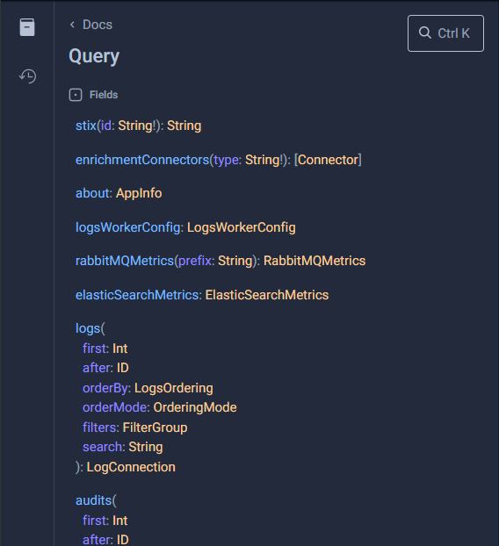The height and width of the screenshot is (546, 499).
Task: Open the rabbitMQMetrics field
Action: click(x=125, y=261)
